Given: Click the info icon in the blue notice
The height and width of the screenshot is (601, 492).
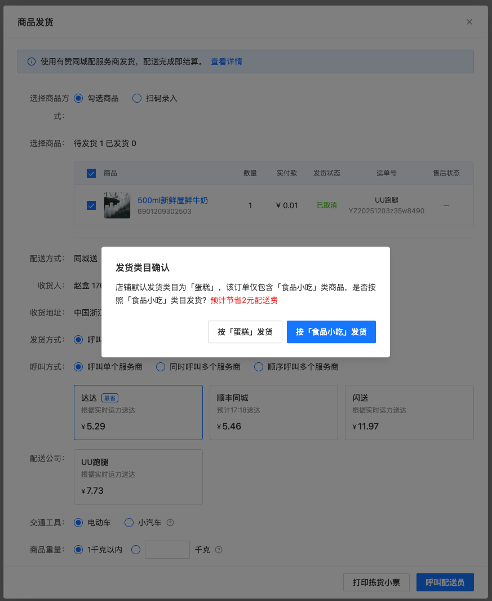Looking at the screenshot, I should [x=32, y=62].
